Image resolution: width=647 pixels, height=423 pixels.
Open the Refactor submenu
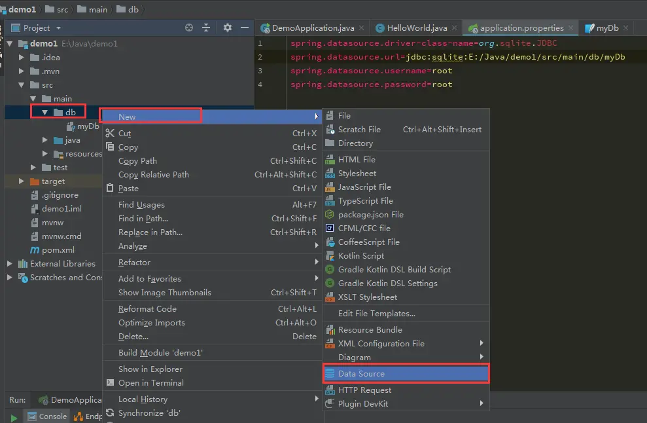coord(213,263)
